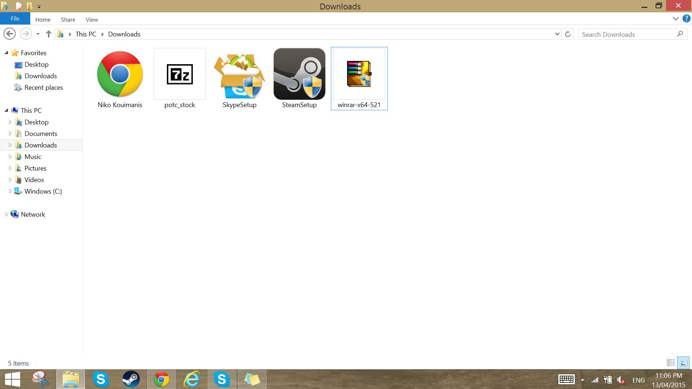Viewport: 692px width, 389px height.
Task: Open the Sticky Notes taskbar icon
Action: (252, 379)
